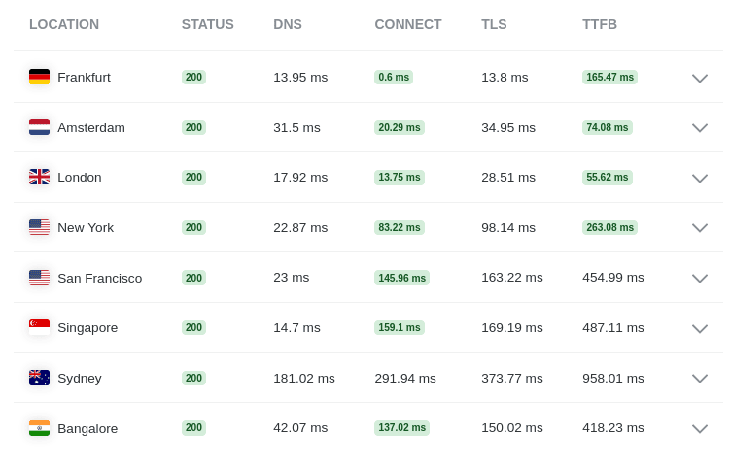
Task: Expand the Frankfurt row details
Action: [700, 79]
